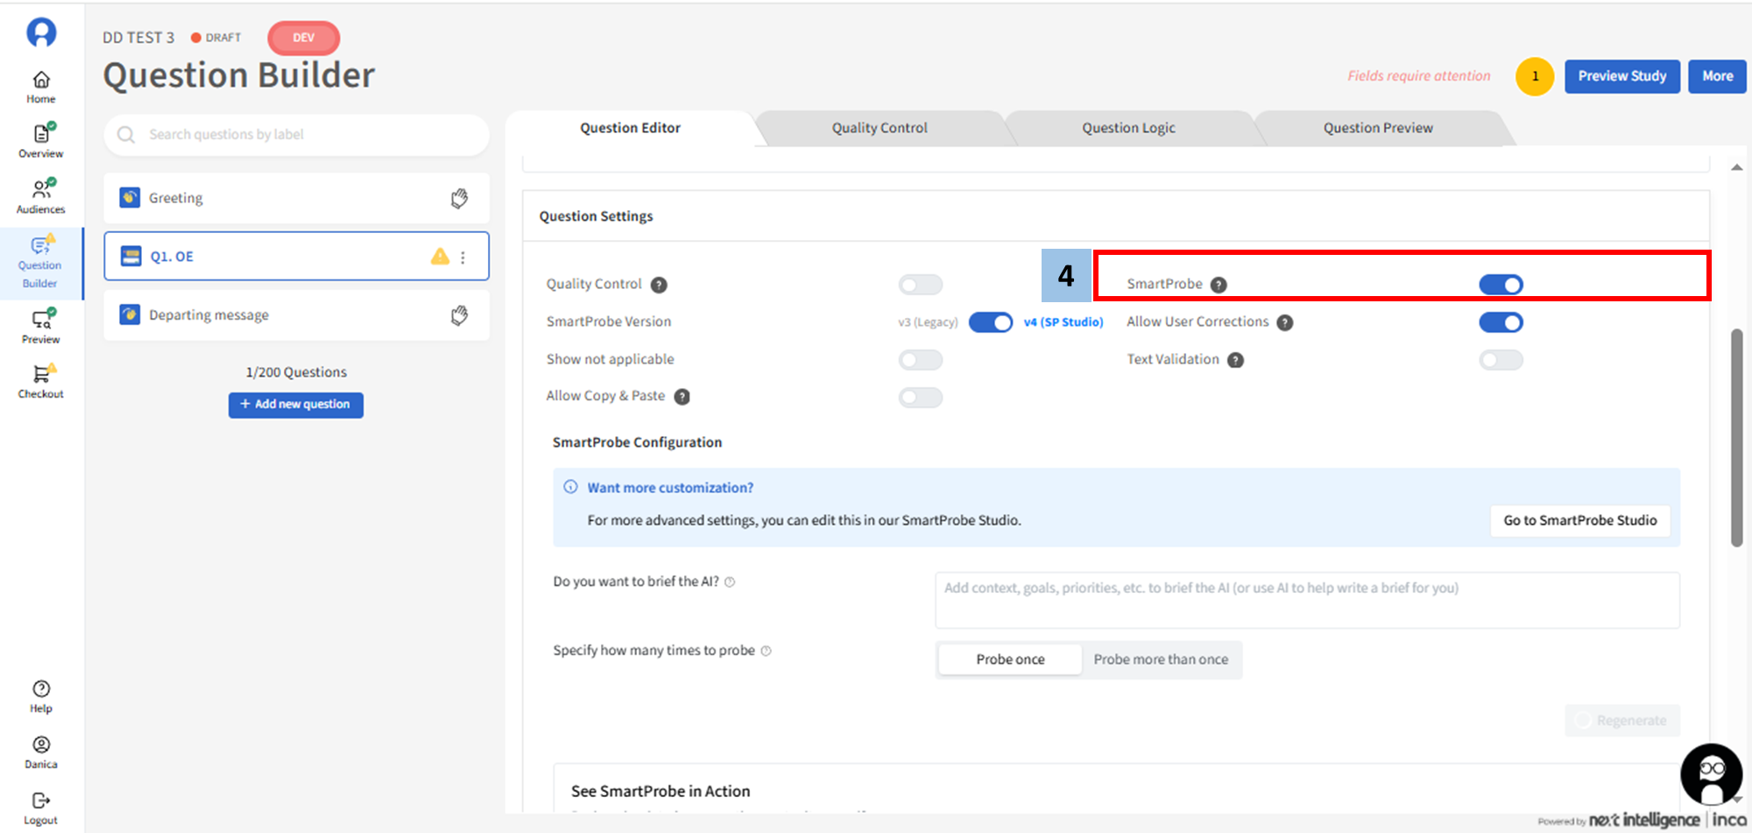Switch to the Question Logic tab

1128,128
